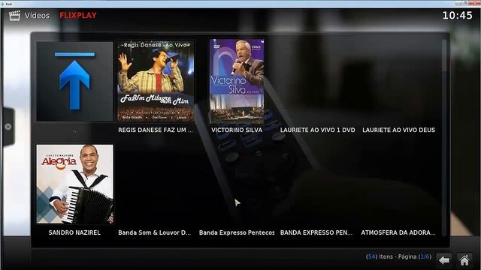Click the blue up-arrow parent folder thumbnail

tap(75, 82)
